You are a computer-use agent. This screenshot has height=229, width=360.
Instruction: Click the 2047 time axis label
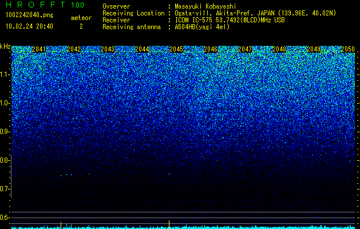(x=245, y=49)
